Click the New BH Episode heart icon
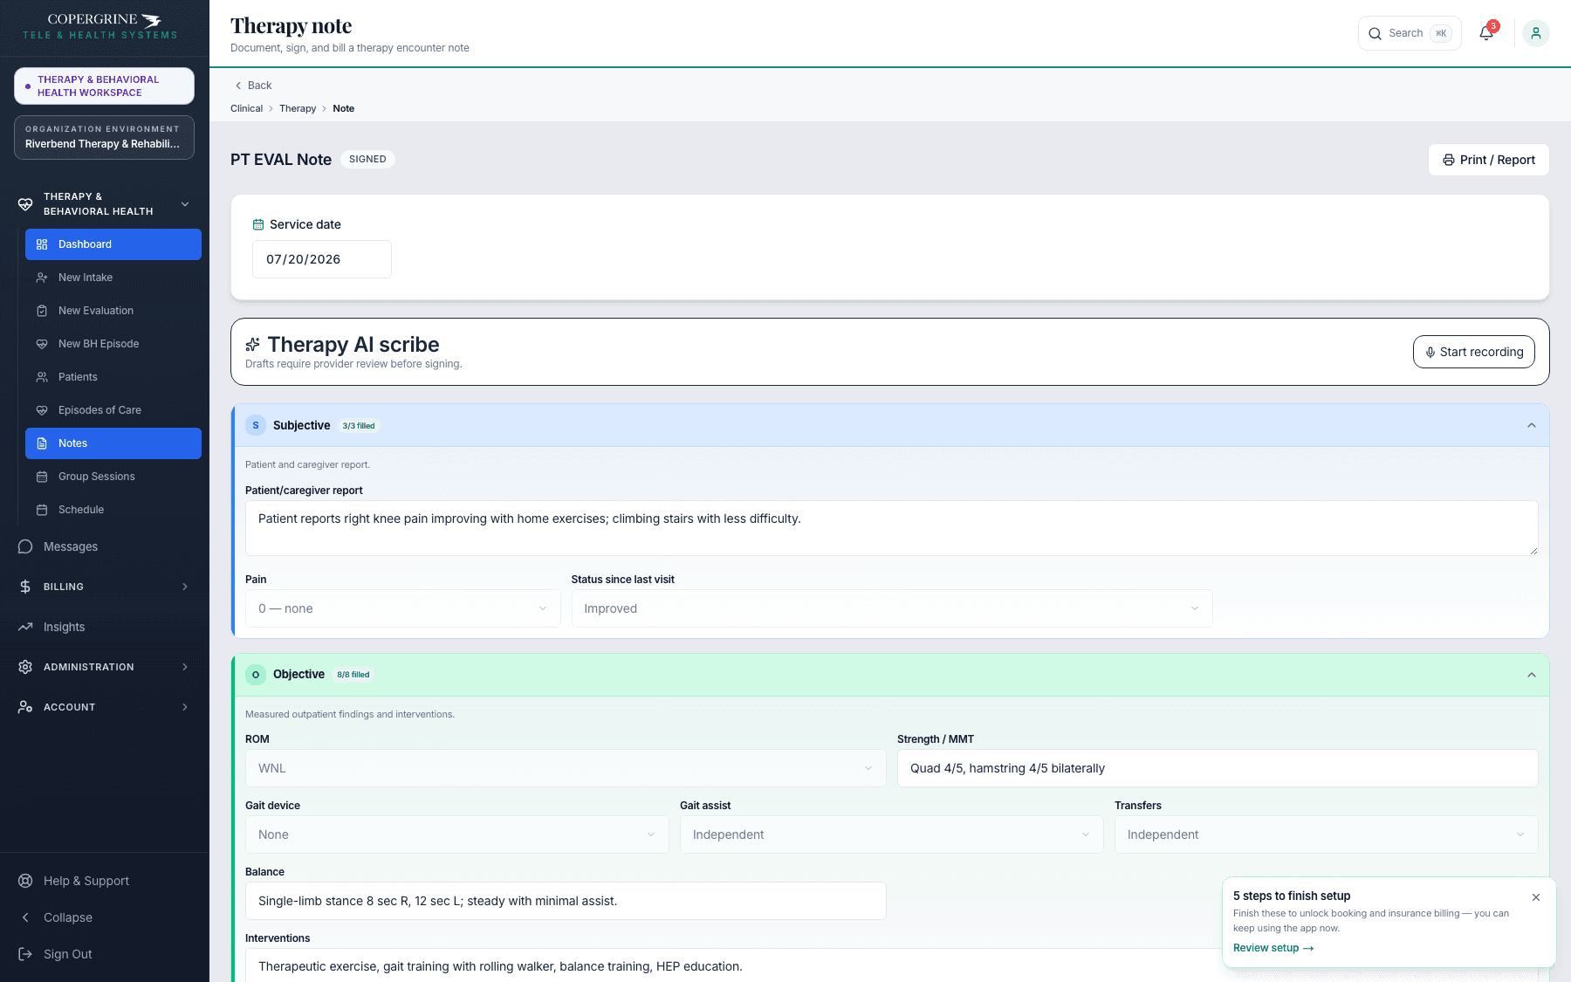Image resolution: width=1571 pixels, height=982 pixels. click(x=42, y=344)
